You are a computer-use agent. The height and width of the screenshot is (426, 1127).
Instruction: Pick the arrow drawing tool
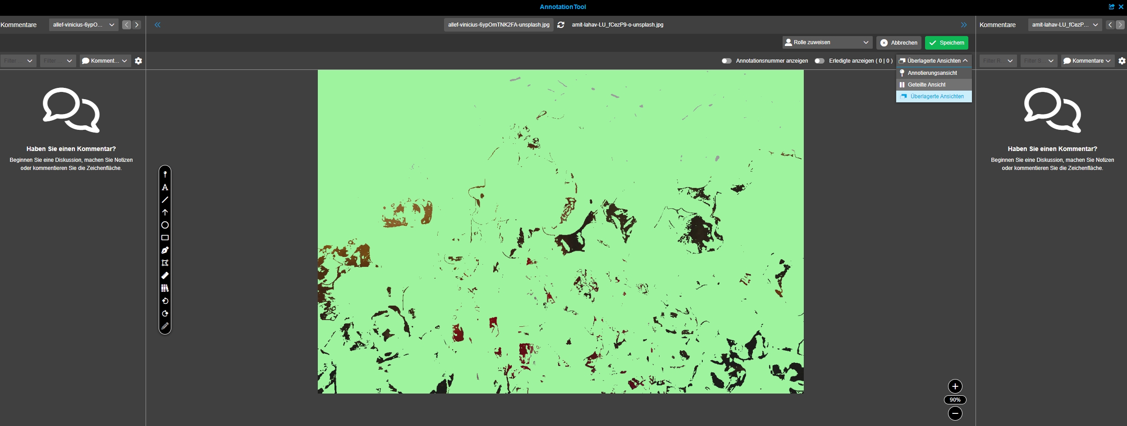coord(165,212)
